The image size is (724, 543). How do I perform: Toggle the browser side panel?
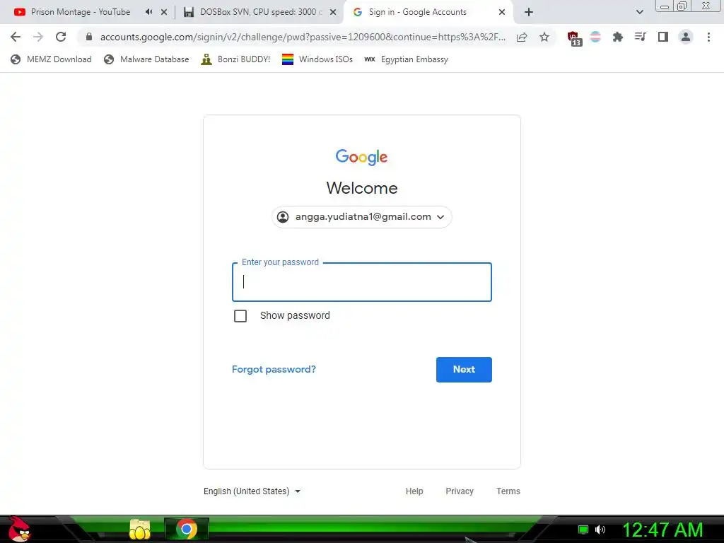(x=663, y=37)
